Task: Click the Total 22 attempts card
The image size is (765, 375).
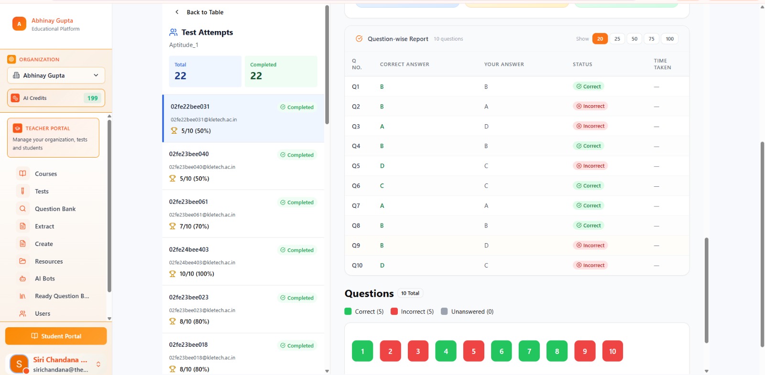Action: (x=205, y=71)
